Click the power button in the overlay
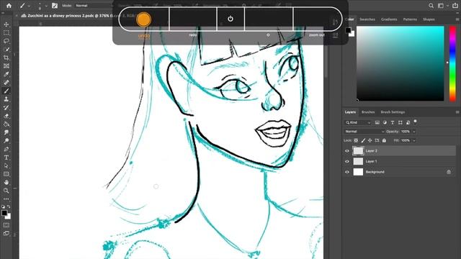 click(230, 19)
